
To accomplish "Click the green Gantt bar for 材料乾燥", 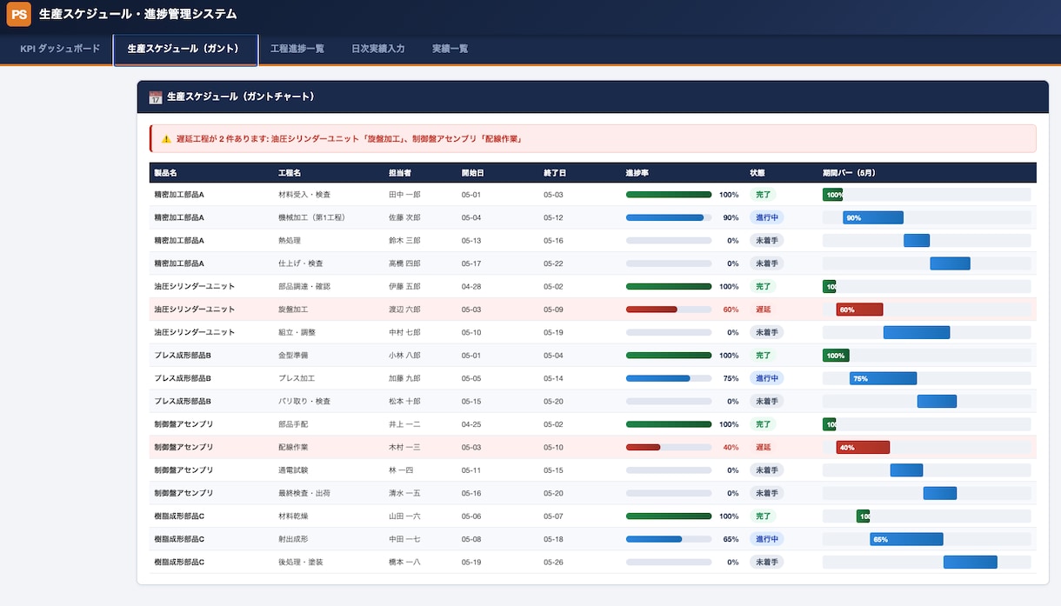I will [x=863, y=516].
